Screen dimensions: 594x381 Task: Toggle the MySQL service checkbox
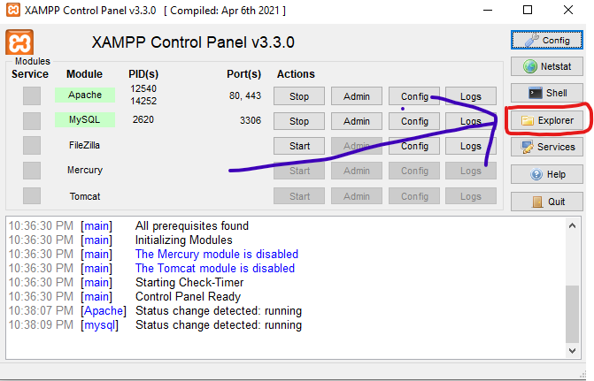coord(32,121)
